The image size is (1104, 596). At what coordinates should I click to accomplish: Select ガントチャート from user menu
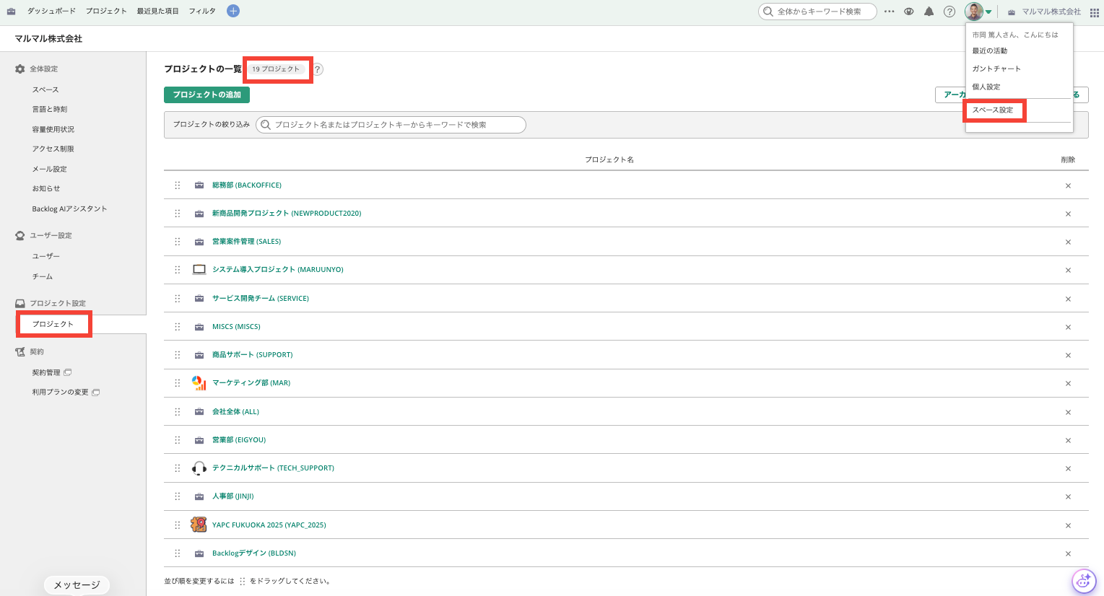point(996,69)
